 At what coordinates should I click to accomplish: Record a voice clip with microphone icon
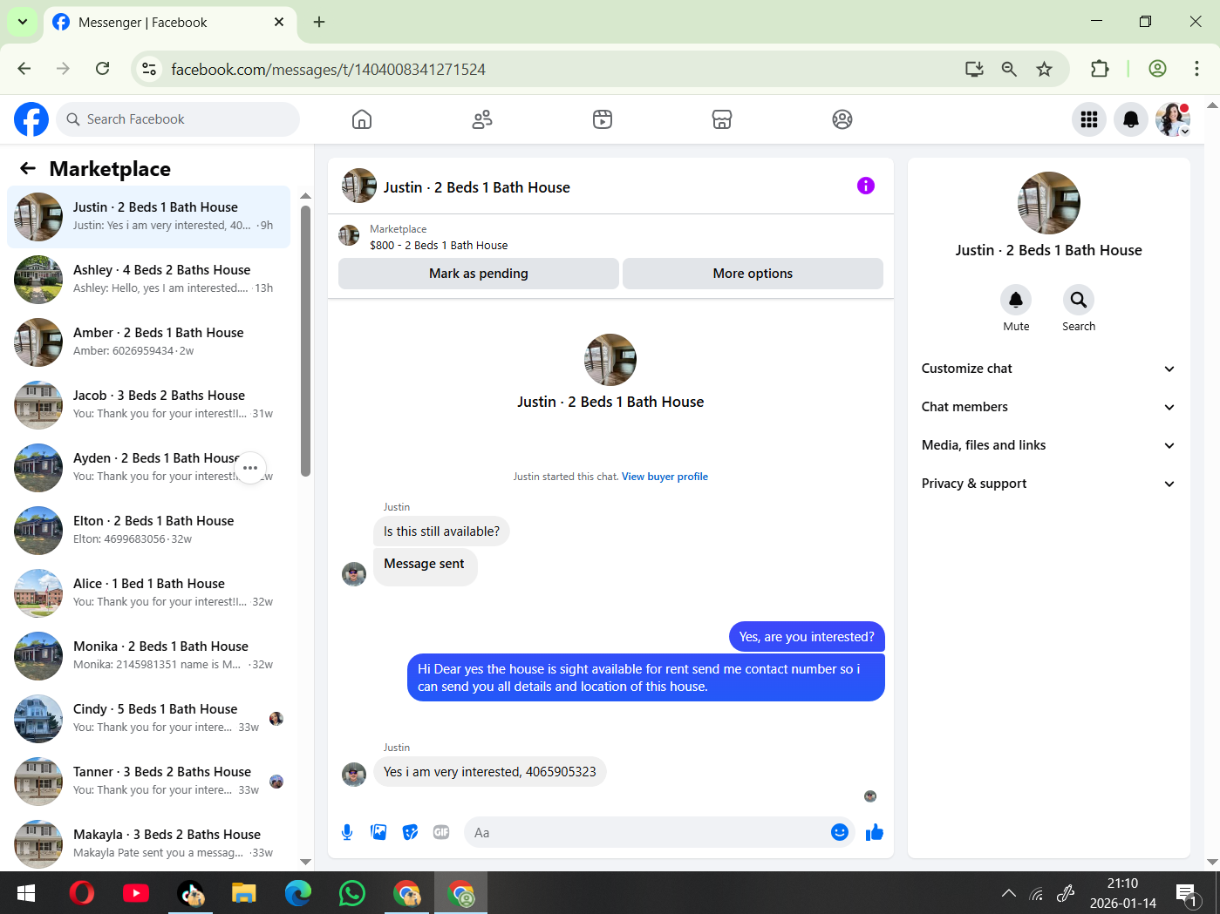[x=347, y=832]
